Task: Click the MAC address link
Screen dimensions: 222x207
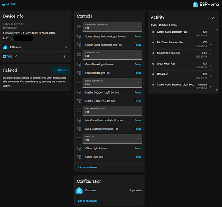Action: pyautogui.click(x=12, y=39)
